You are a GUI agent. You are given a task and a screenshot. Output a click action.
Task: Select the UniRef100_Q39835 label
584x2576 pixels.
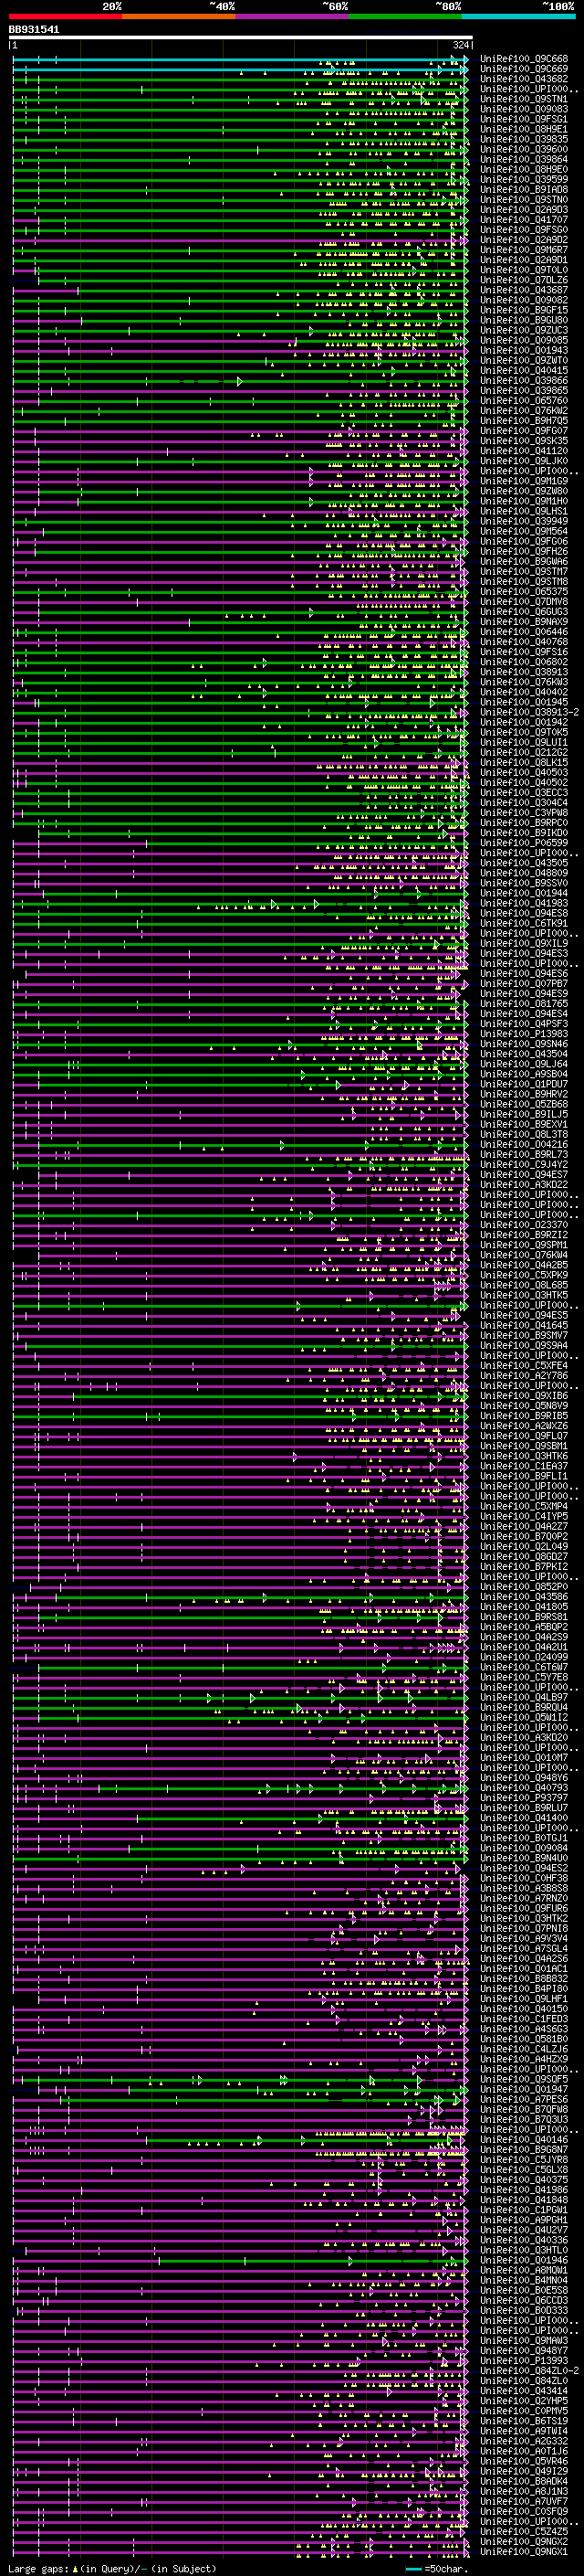point(523,139)
